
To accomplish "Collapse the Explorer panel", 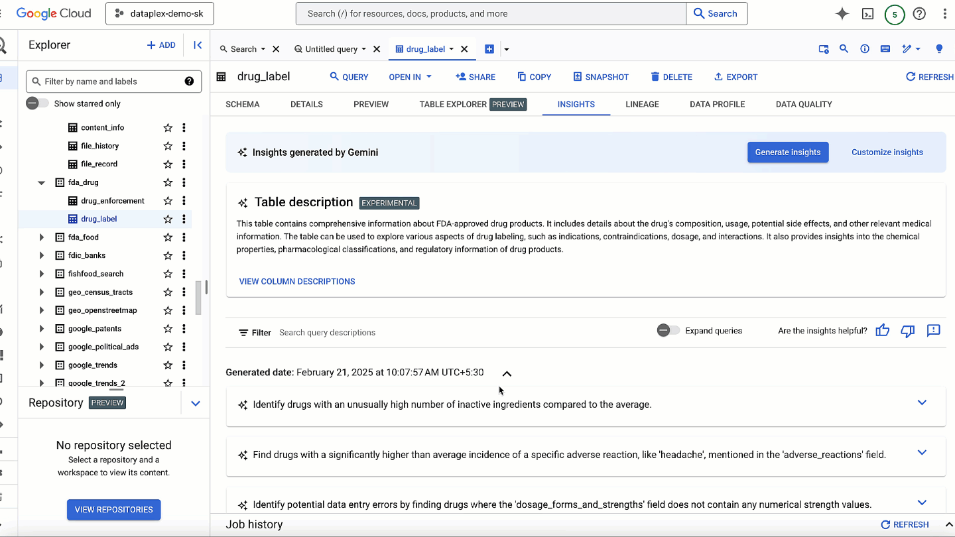I will [x=198, y=45].
